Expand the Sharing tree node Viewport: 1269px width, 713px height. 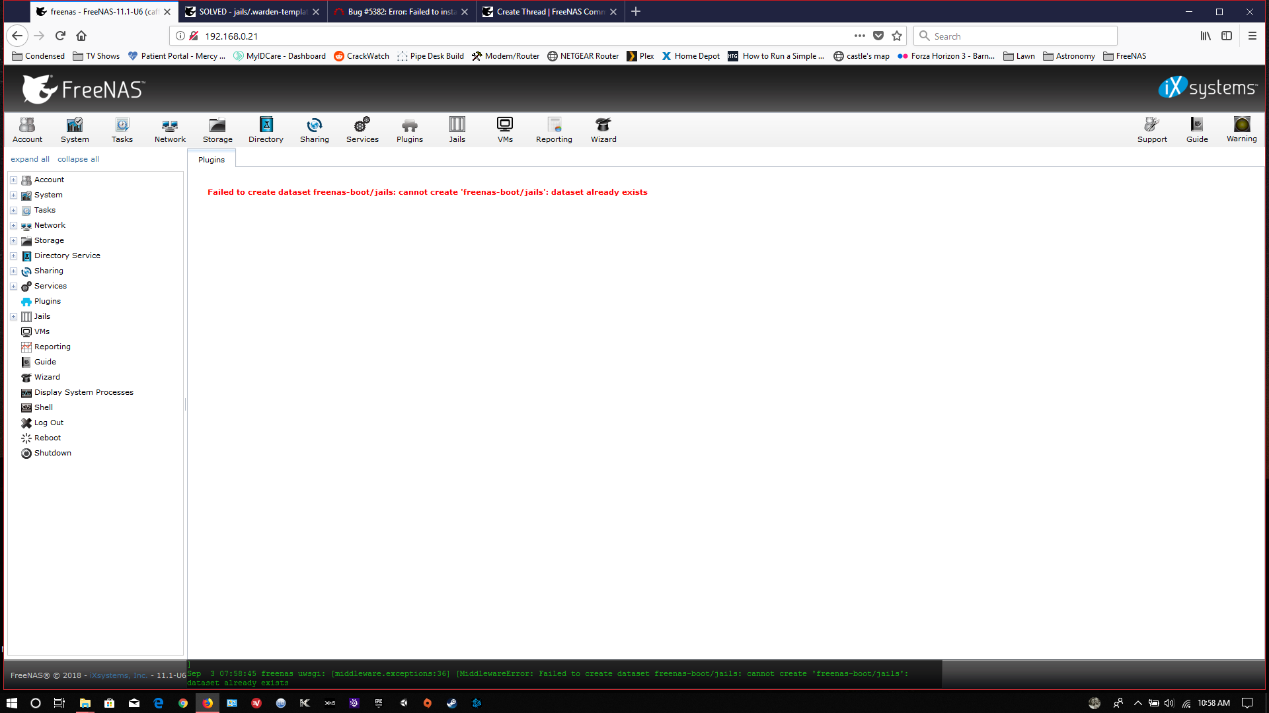coord(13,271)
